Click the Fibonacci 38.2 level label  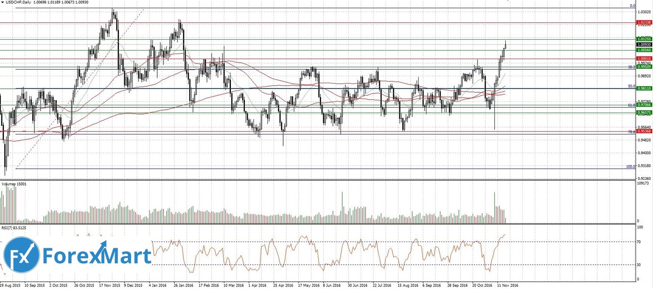click(631, 67)
